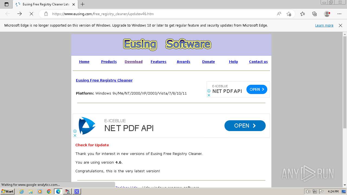
Task: Click the Check for Update heading
Action: [92, 145]
